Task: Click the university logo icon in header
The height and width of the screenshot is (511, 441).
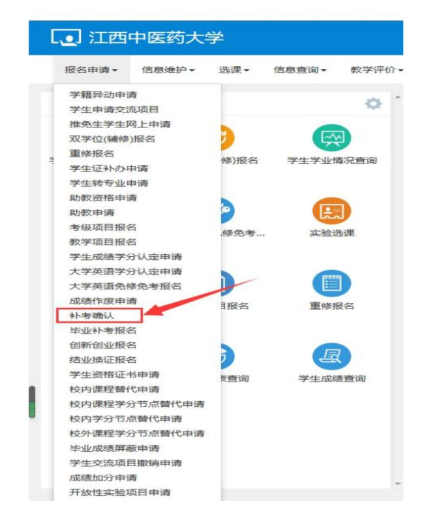Action: (66, 37)
